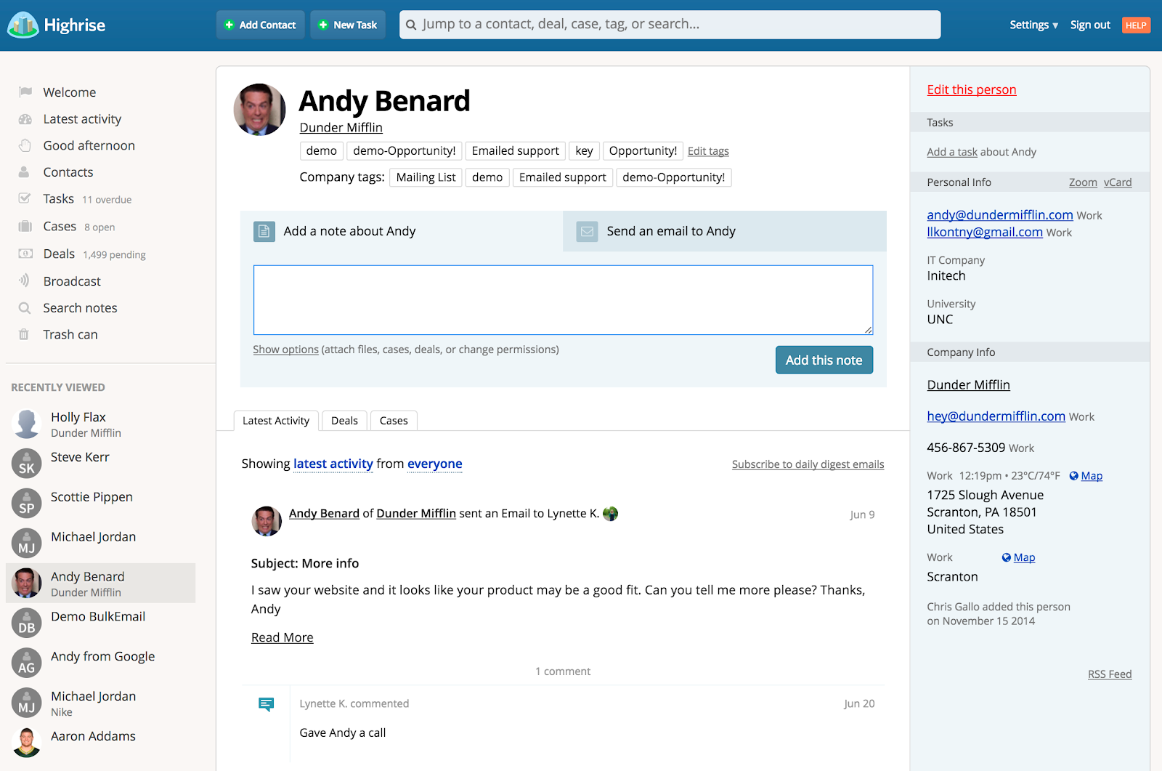Click the email envelope icon
Screen dimensions: 1162x771
pyautogui.click(x=587, y=231)
